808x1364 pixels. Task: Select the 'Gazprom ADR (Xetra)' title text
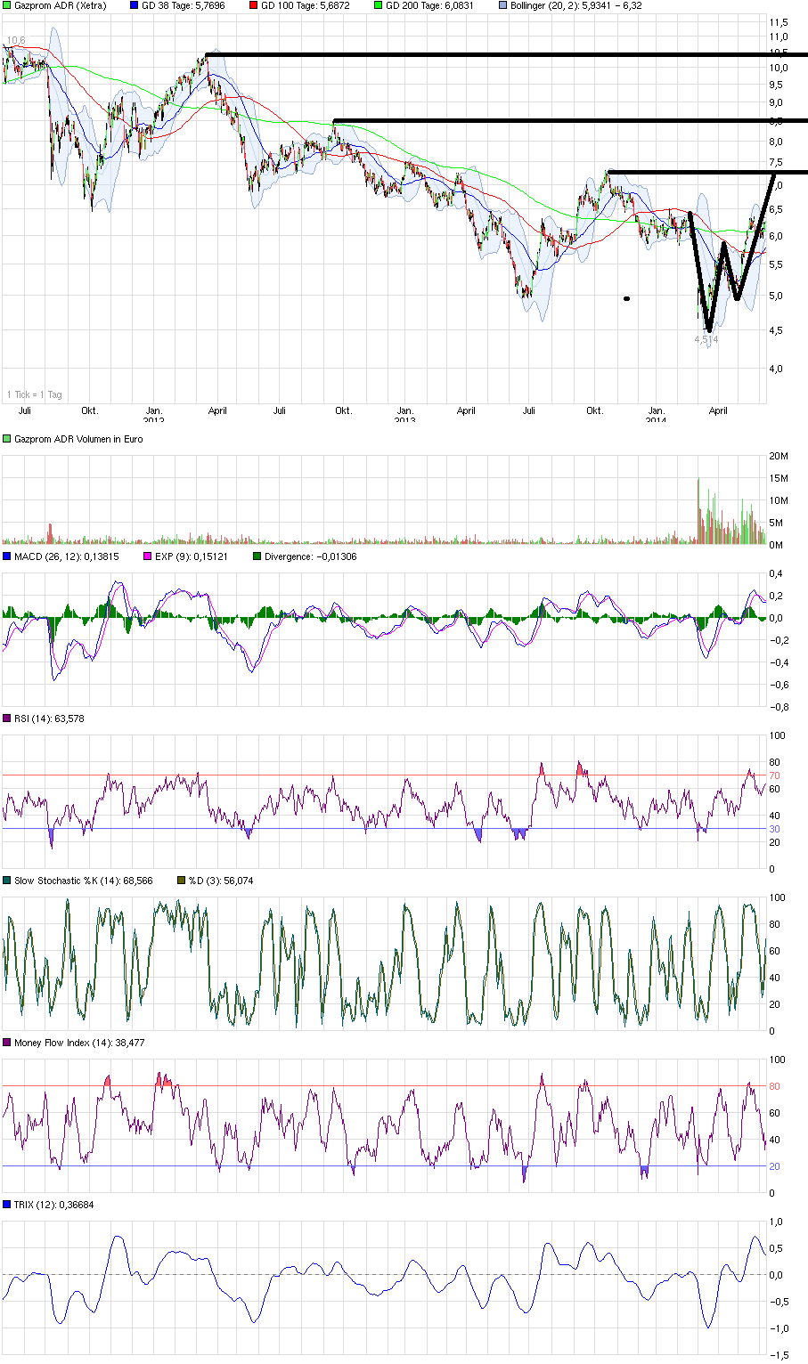click(x=60, y=5)
